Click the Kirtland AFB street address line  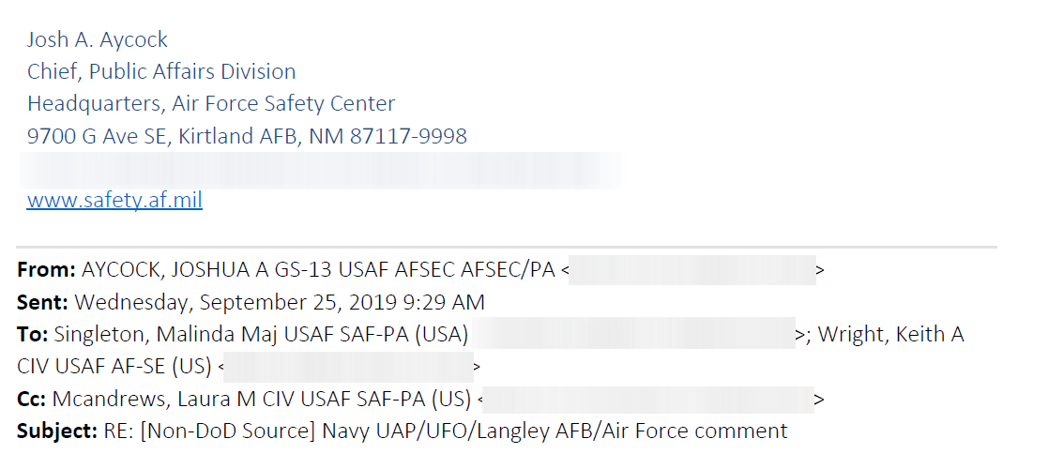(247, 136)
